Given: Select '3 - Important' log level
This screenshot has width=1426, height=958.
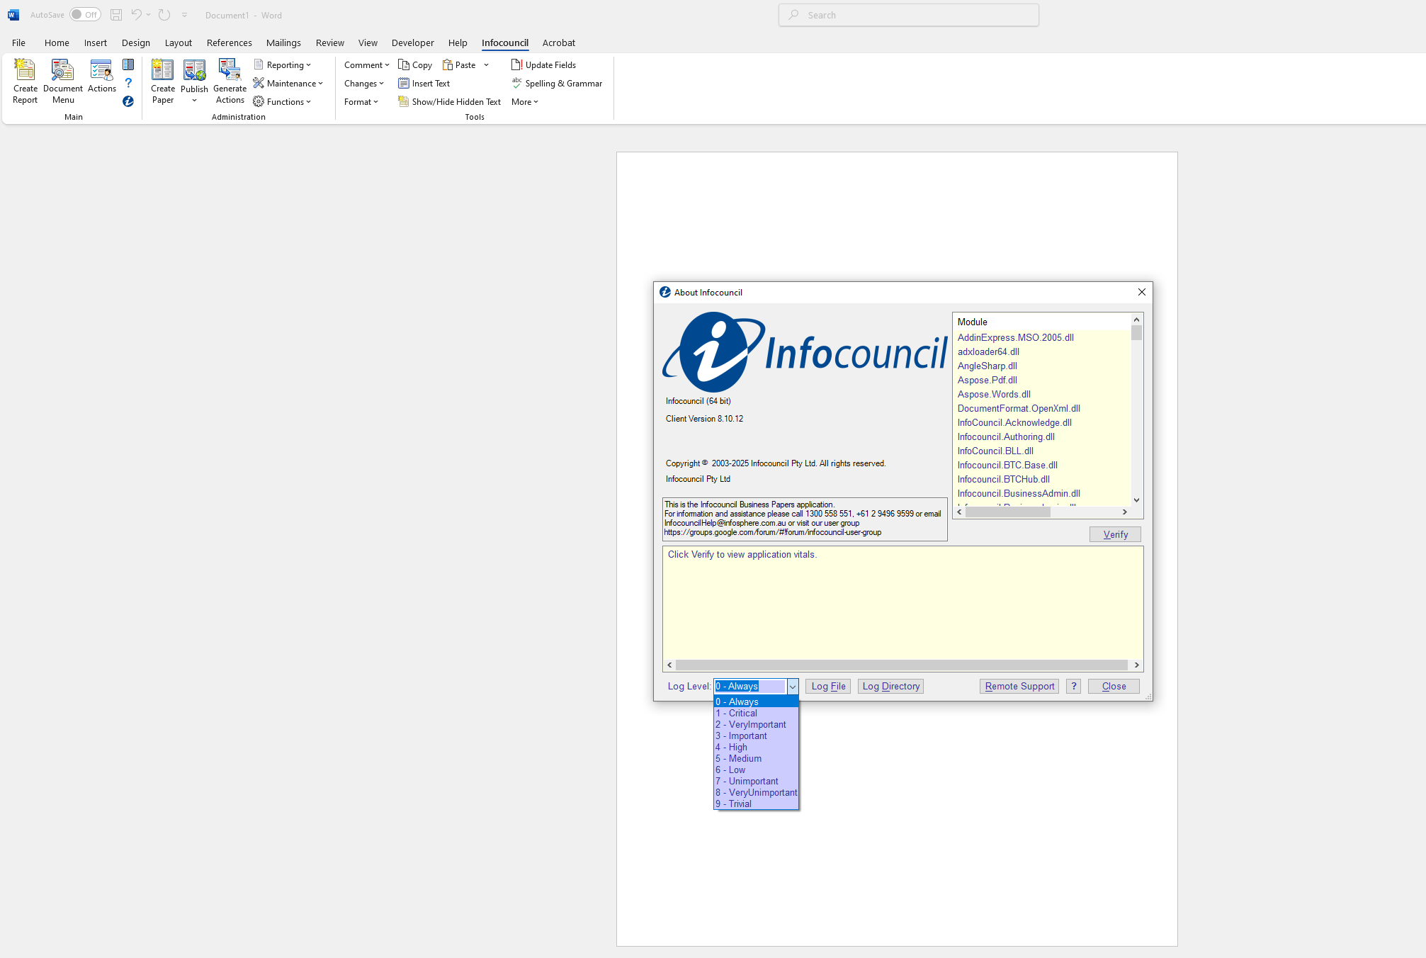Looking at the screenshot, I should pos(756,736).
